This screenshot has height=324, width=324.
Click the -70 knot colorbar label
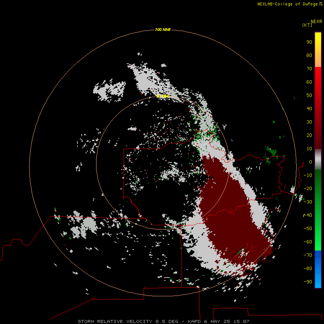308,255
